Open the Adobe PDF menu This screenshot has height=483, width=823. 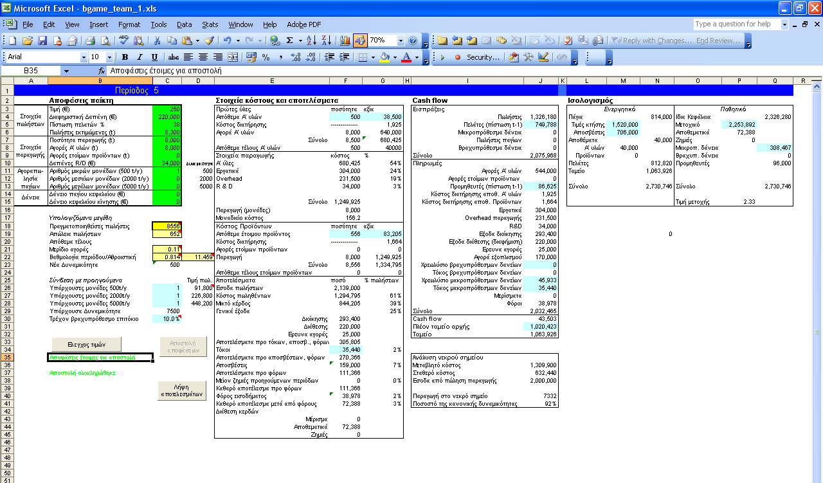[304, 24]
